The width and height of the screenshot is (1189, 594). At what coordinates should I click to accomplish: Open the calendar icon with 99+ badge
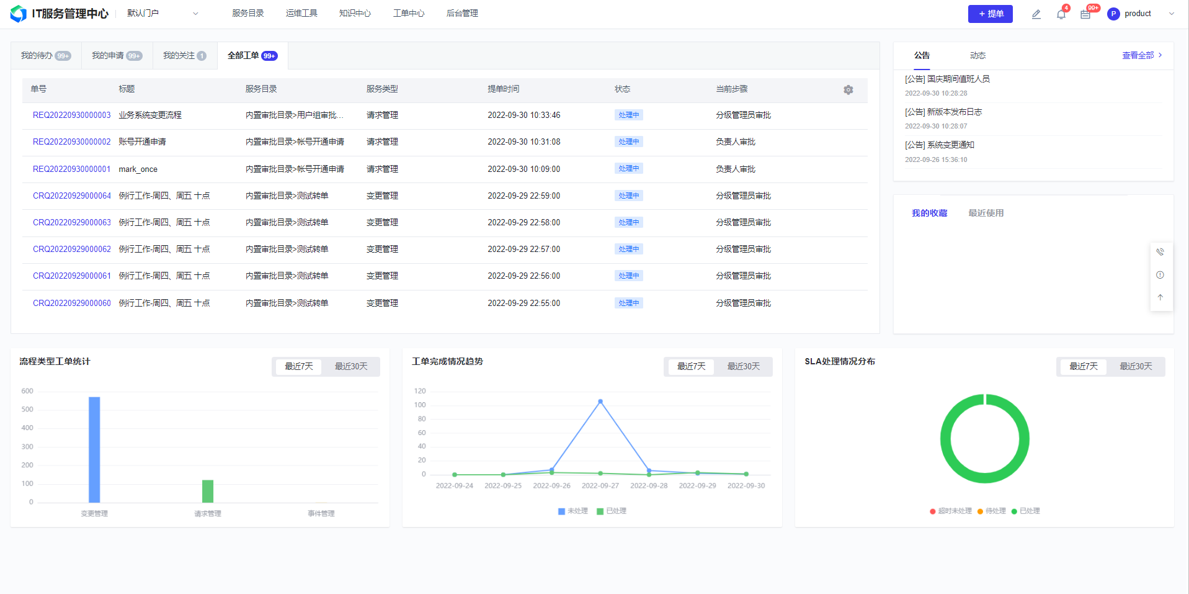(1085, 14)
